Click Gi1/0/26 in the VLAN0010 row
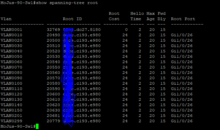Screen dimensions: 220x130 click(182, 35)
